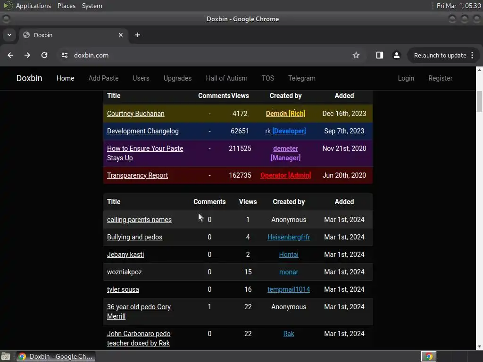Viewport: 483px width, 362px height.
Task: Expand the tab search chevron
Action: tap(9, 35)
